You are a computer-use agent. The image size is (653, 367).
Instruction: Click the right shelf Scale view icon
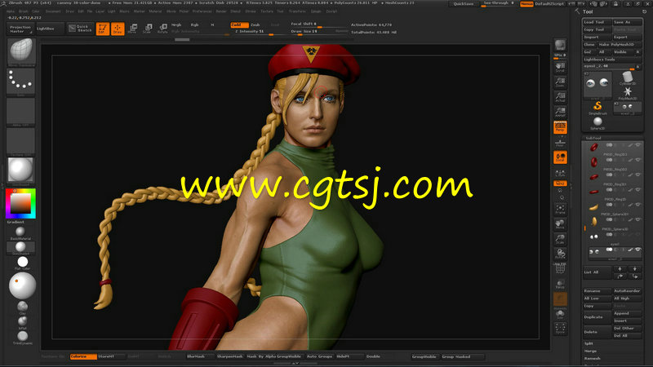coord(560,239)
